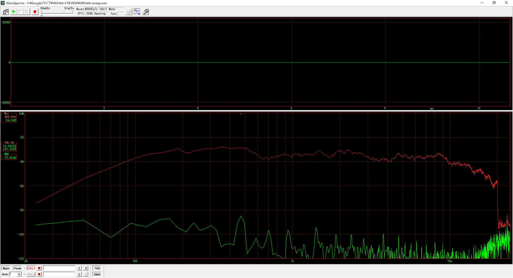The height and width of the screenshot is (278, 513).
Task: Click the red record dot beside OVL2
Action: [39, 274]
